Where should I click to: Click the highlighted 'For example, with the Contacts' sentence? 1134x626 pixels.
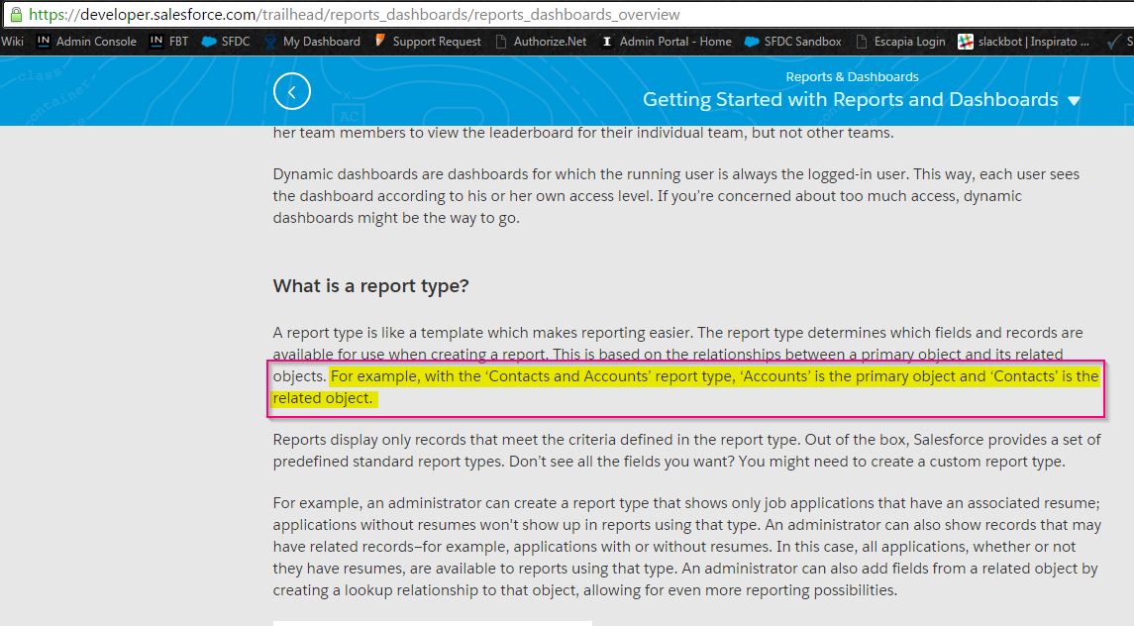coord(685,387)
